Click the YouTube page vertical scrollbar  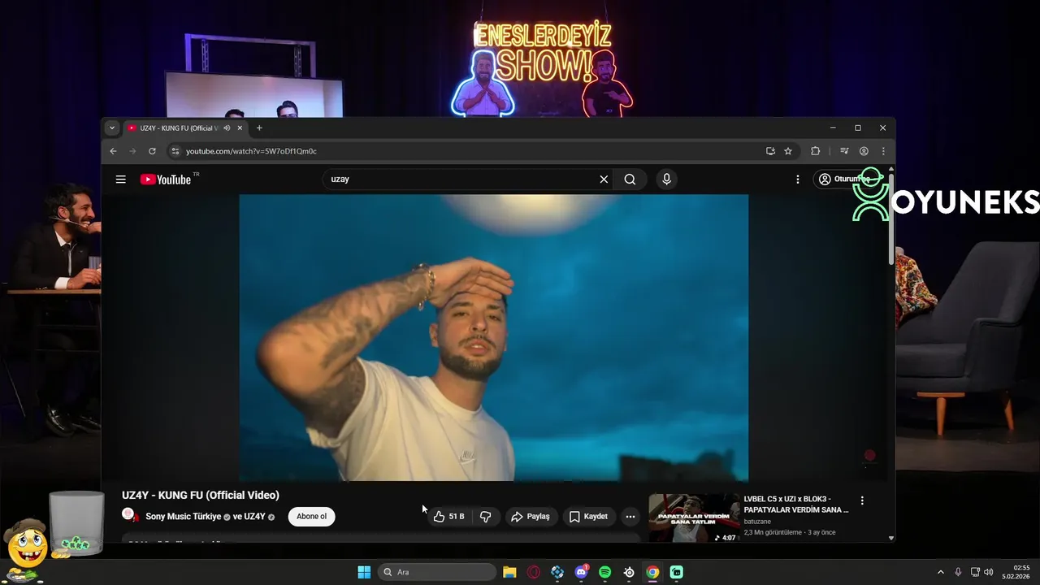coord(891,219)
